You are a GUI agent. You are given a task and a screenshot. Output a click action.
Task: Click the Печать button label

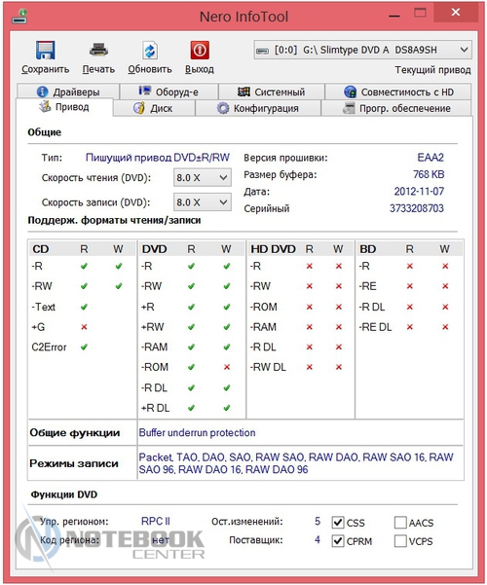tap(98, 69)
